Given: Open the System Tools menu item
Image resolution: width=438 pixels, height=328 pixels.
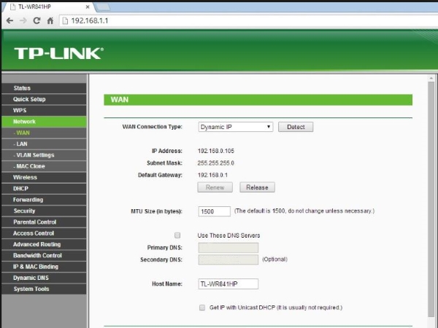Looking at the screenshot, I should coord(44,289).
